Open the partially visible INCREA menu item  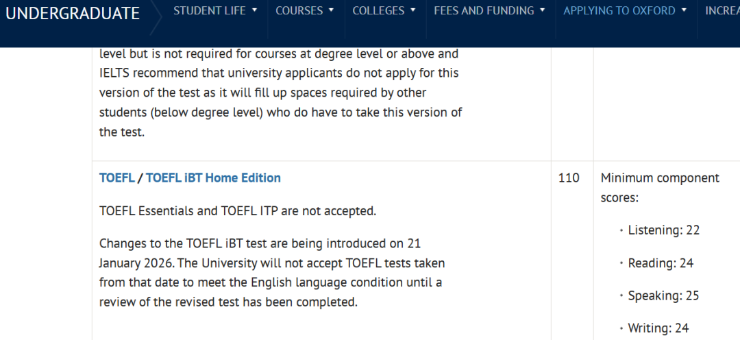click(722, 10)
